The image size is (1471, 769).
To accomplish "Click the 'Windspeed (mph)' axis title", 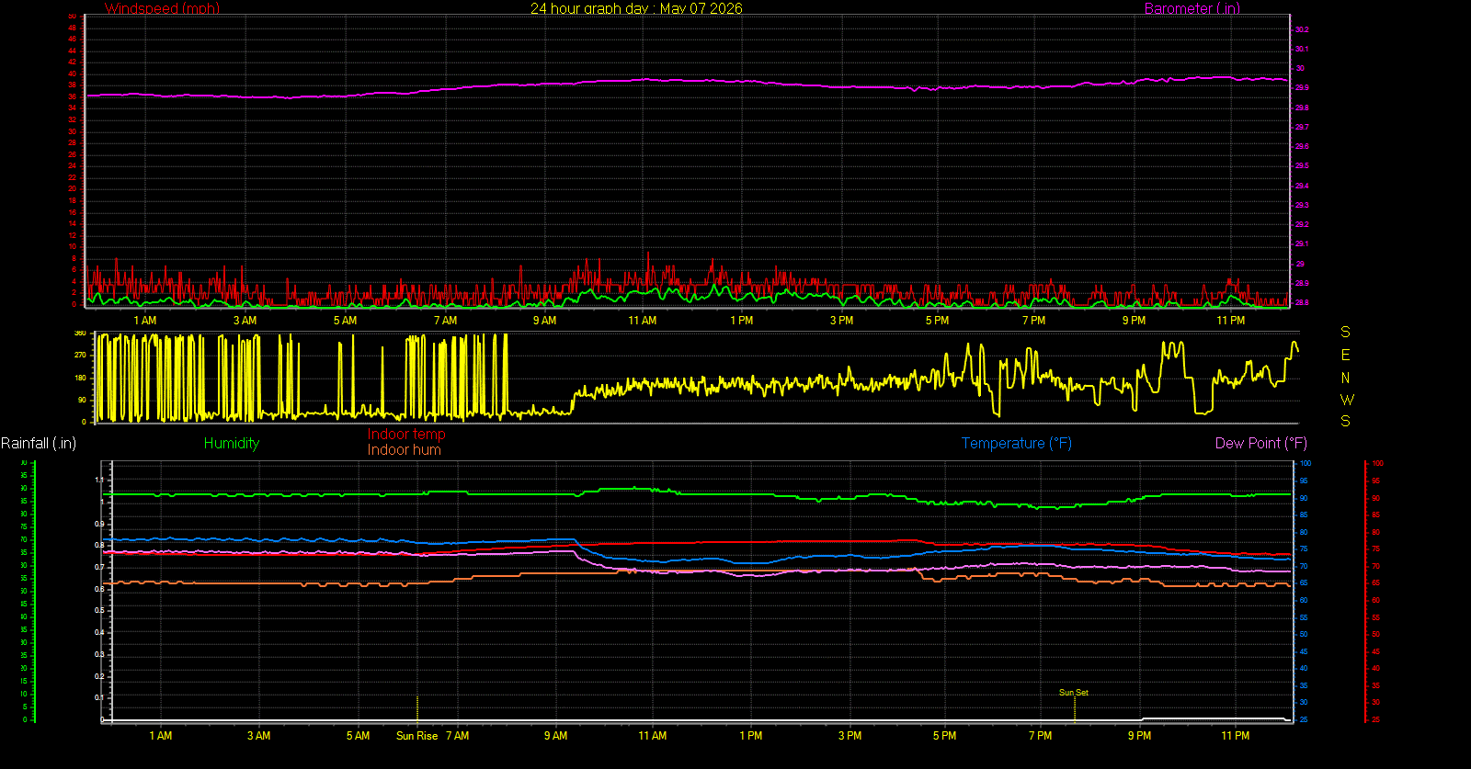I will [x=162, y=8].
